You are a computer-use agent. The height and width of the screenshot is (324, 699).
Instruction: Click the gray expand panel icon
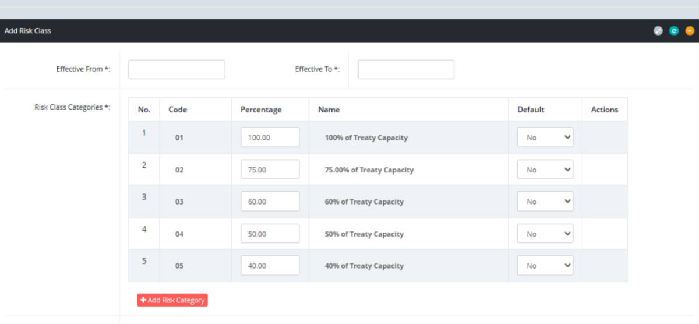click(x=658, y=31)
